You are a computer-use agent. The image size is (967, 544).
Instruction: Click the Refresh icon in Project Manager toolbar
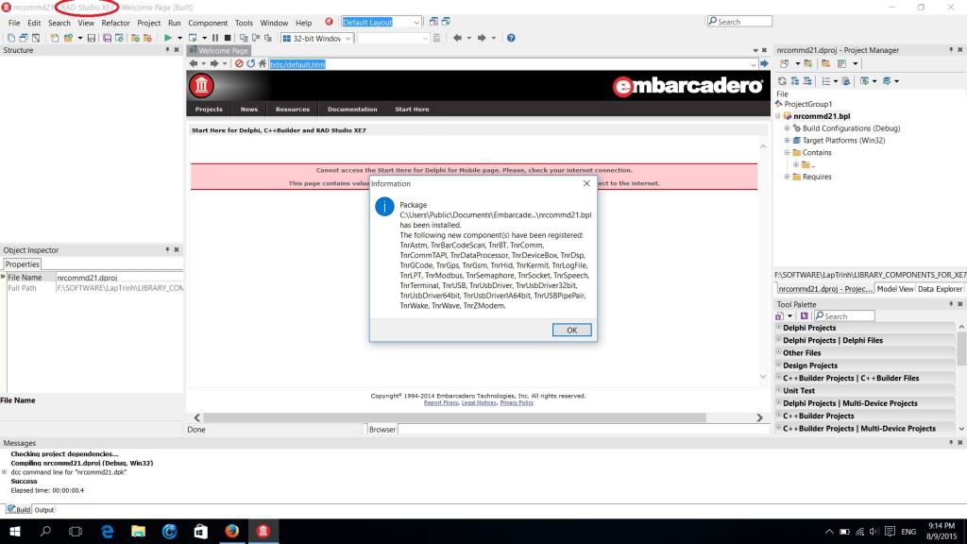click(782, 81)
